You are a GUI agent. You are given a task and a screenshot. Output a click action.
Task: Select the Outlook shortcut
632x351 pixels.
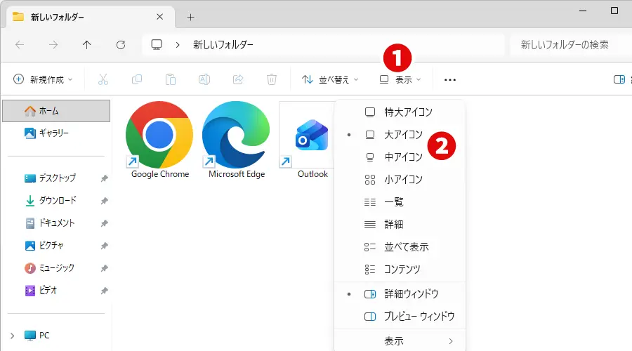[x=307, y=140]
